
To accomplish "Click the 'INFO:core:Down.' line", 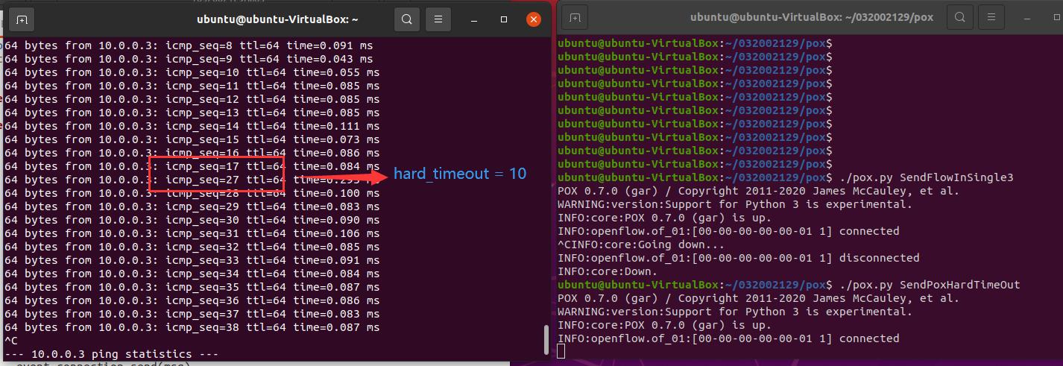I will click(608, 271).
